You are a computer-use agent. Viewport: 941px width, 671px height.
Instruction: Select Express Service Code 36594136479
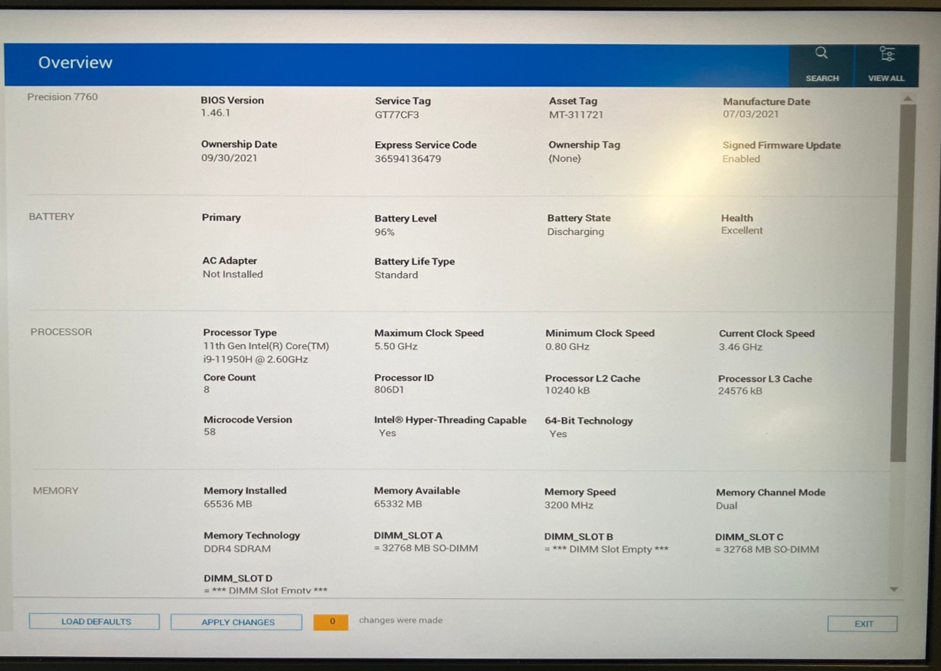click(x=408, y=158)
